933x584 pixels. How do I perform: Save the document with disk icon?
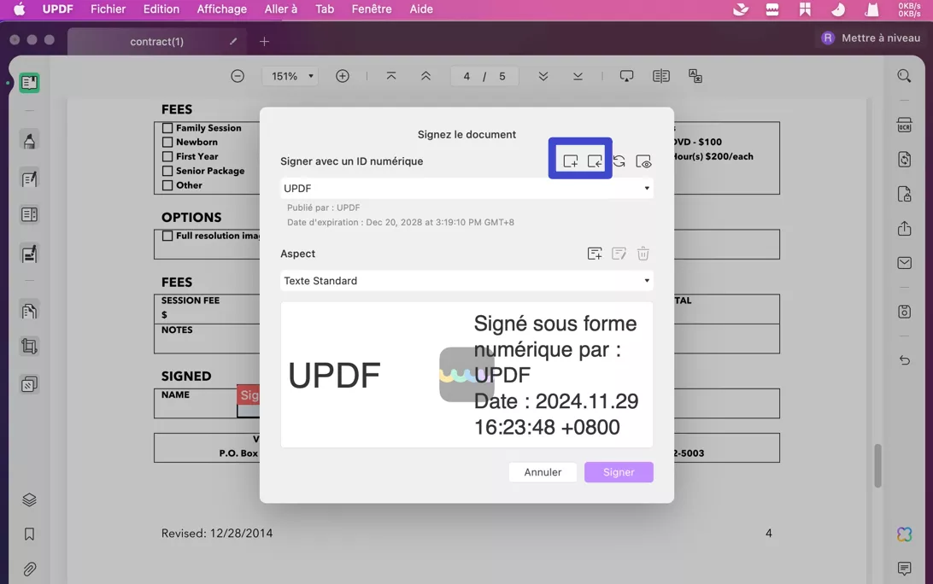[x=905, y=312]
